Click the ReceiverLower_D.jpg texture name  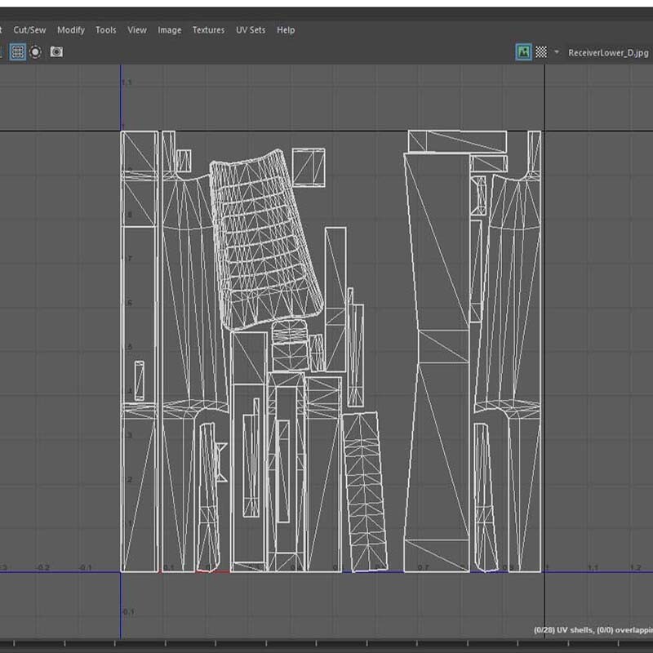click(x=608, y=53)
